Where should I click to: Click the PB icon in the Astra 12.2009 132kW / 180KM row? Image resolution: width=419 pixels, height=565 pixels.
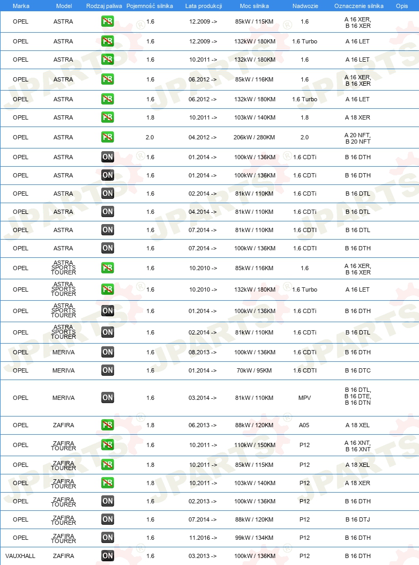click(x=107, y=41)
